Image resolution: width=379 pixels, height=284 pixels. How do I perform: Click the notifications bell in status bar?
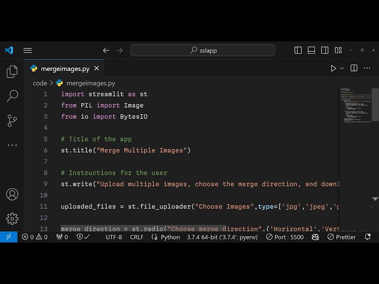(x=368, y=237)
